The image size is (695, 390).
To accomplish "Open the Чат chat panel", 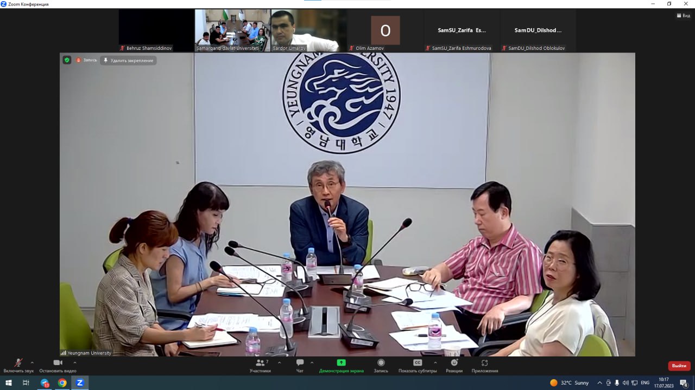I will click(300, 366).
